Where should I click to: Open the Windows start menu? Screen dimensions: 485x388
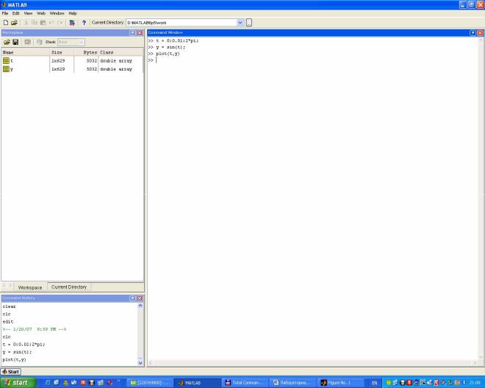[x=18, y=383]
